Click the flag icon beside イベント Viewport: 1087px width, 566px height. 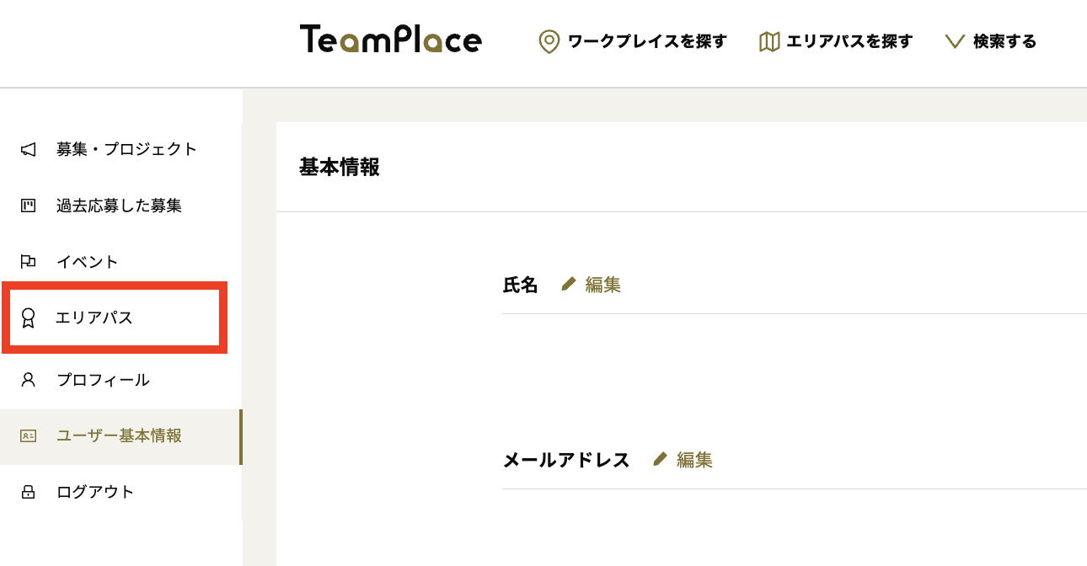pos(26,261)
